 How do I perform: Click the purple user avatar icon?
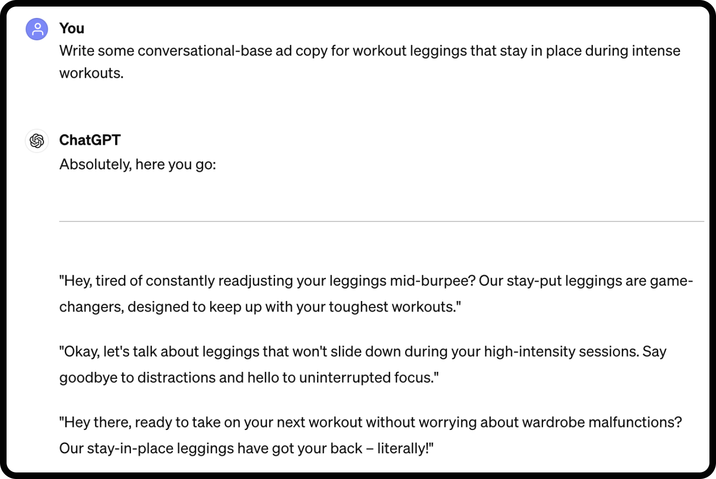pyautogui.click(x=37, y=29)
